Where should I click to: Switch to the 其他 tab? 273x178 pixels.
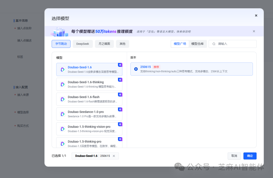pyautogui.click(x=122, y=44)
